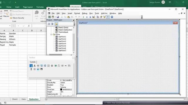Open the Format menu in VBA editor
Image resolution: width=188 pixels, height=105 pixels.
[77, 13]
